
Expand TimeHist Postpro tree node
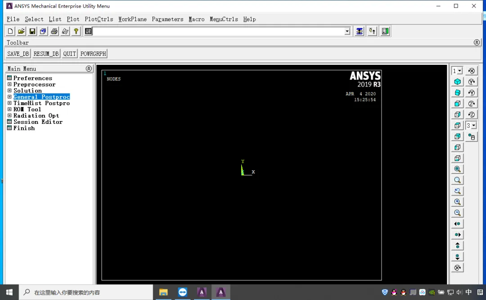[x=9, y=103]
